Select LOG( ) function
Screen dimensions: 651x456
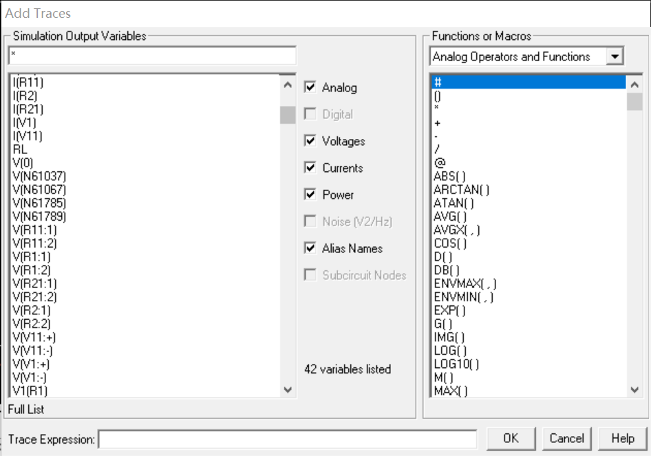click(x=451, y=351)
